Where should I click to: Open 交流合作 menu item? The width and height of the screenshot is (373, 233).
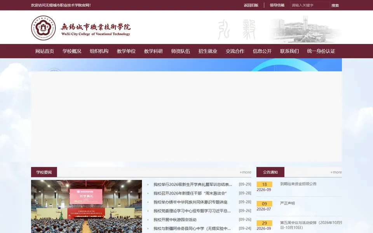235,51
